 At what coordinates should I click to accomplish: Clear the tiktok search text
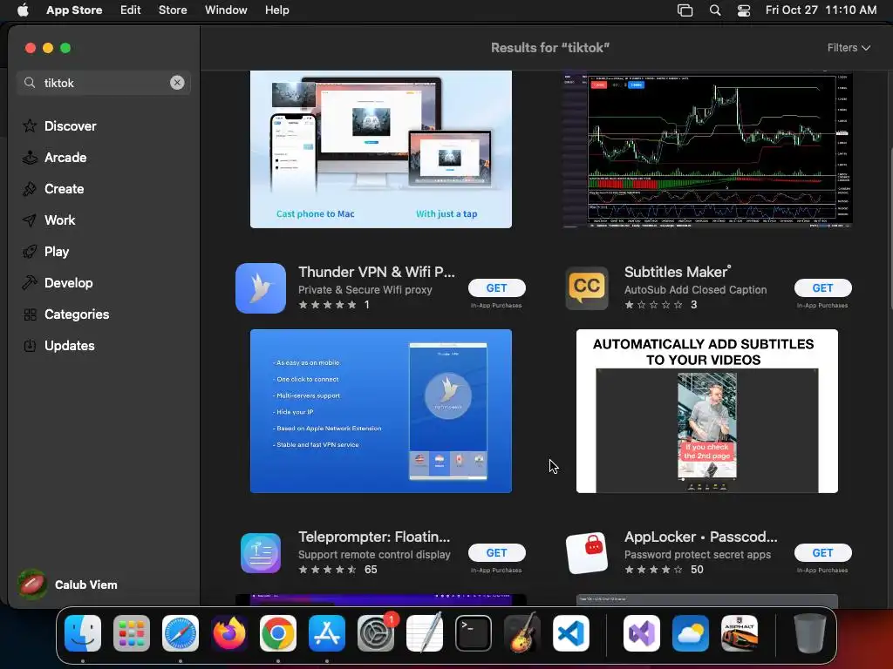(x=177, y=83)
